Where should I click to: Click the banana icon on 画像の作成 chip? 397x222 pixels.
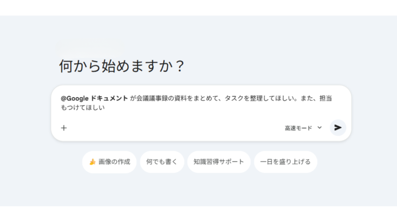(x=92, y=162)
